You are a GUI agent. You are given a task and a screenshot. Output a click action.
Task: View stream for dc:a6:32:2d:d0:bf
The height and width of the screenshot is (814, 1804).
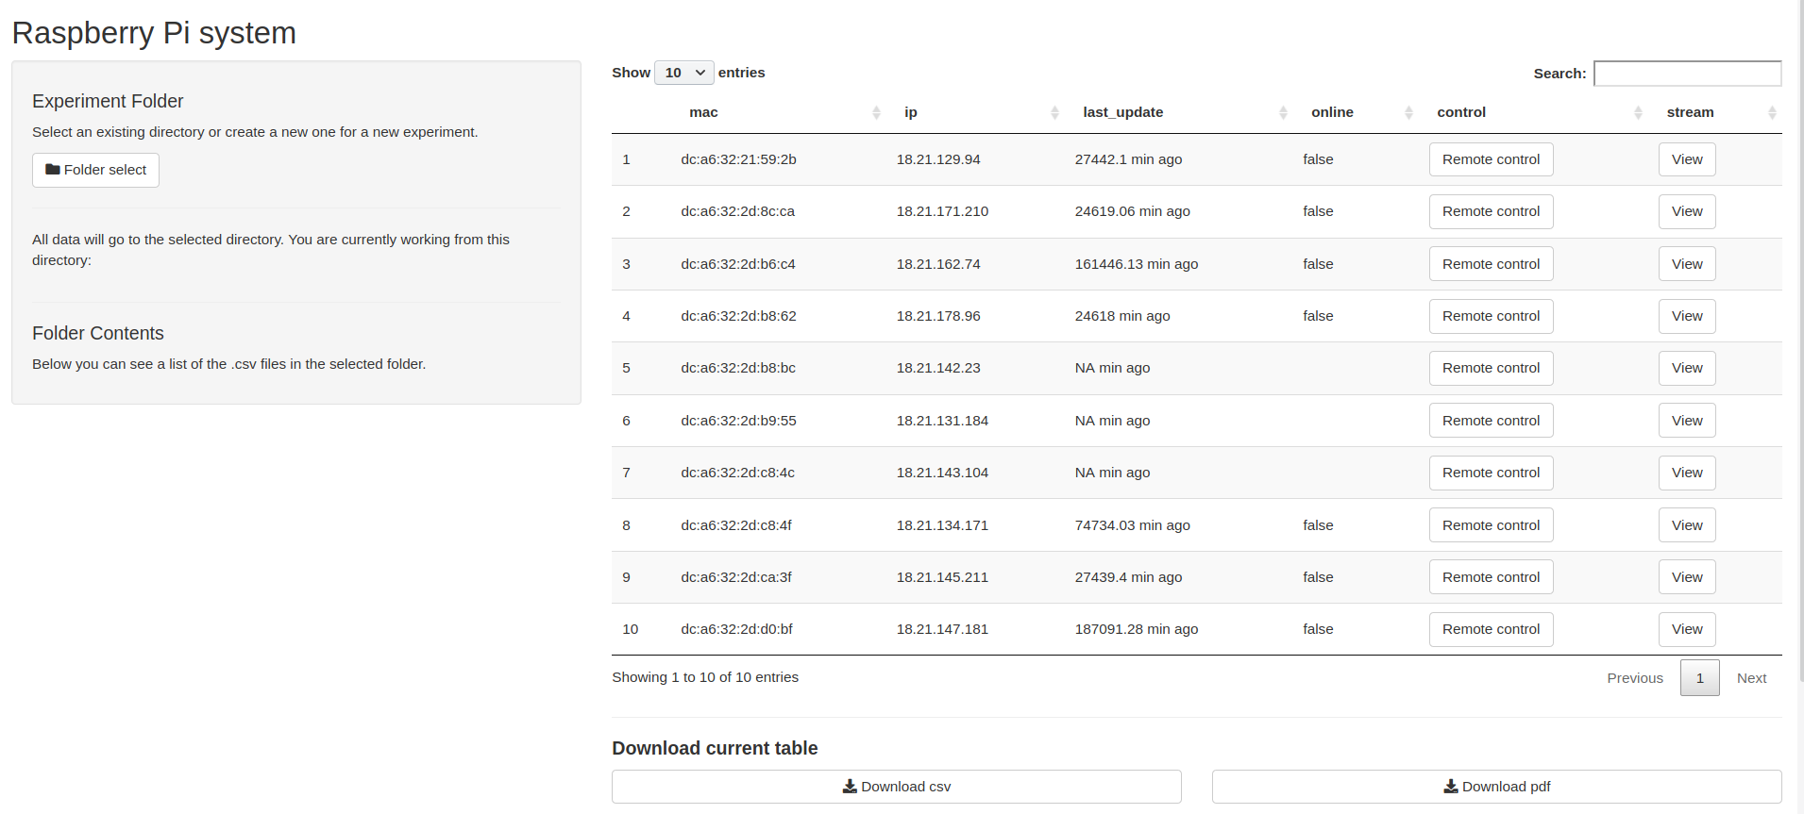tap(1687, 629)
